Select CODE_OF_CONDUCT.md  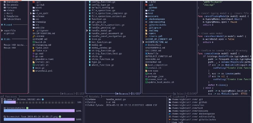pyautogui.click(x=160, y=39)
